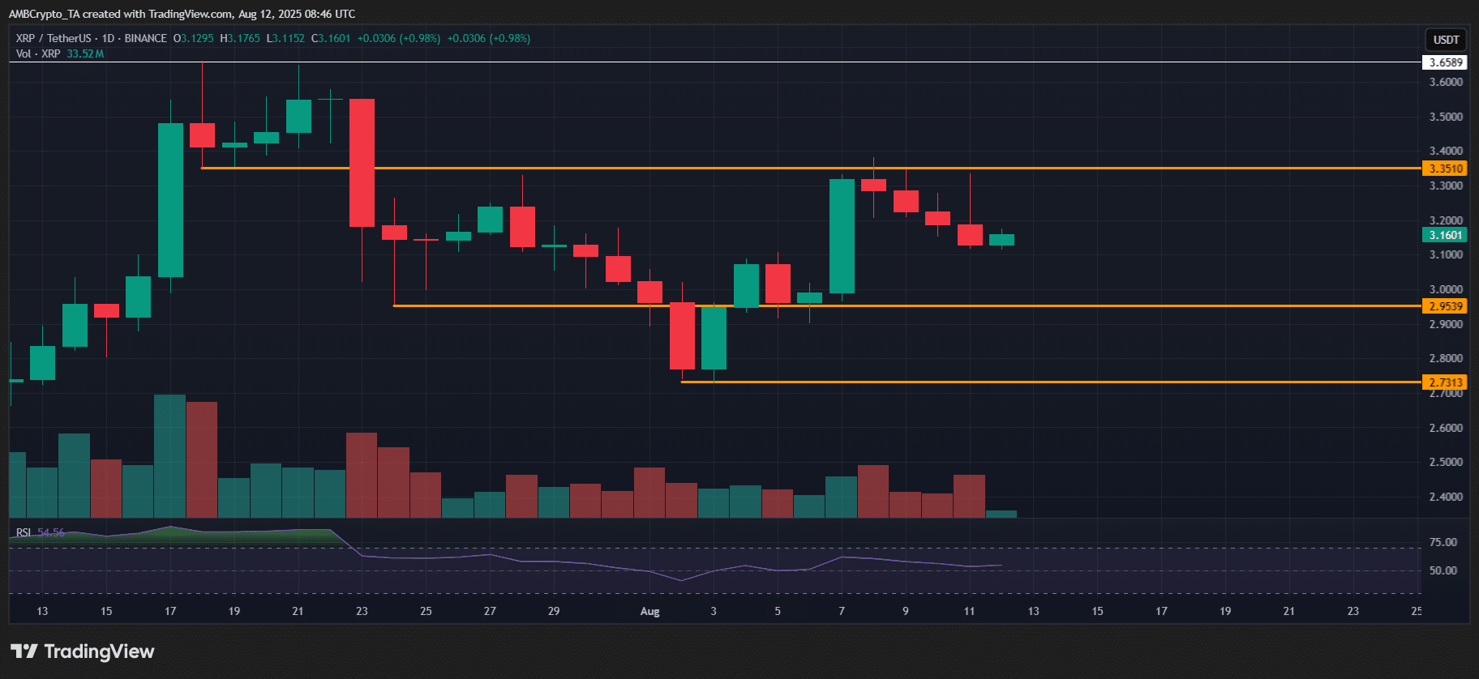Click the 75.00 RSI scale label
Screen dimensions: 1479x679
click(x=1443, y=542)
